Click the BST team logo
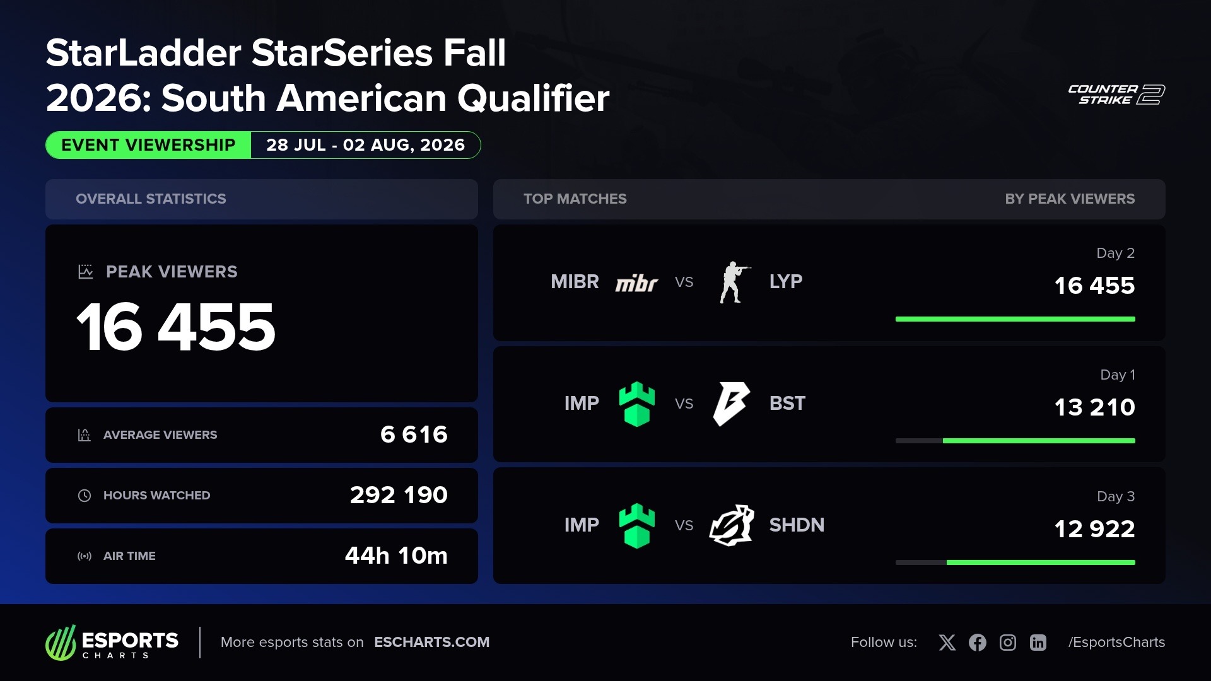This screenshot has width=1211, height=681. (x=732, y=404)
